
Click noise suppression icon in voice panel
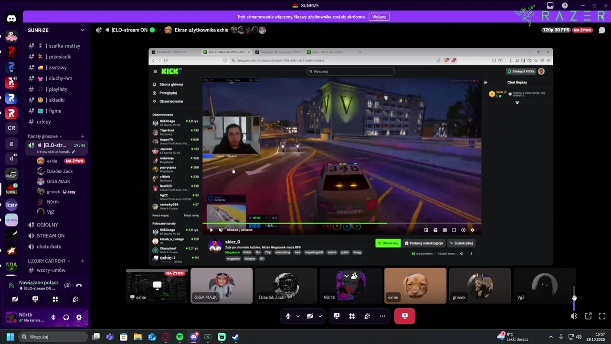67,285
